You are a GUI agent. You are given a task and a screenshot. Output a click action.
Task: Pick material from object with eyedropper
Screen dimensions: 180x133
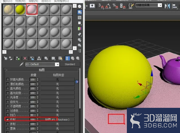[x=22, y=64]
